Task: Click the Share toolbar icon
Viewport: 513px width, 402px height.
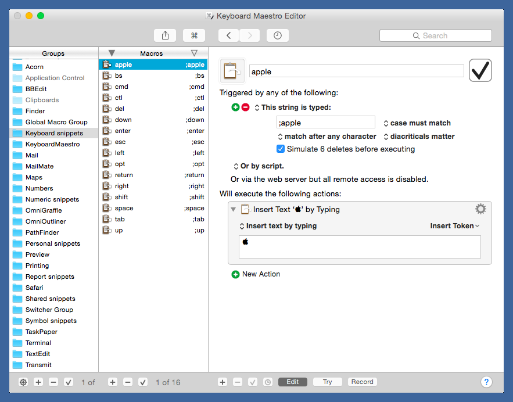Action: 165,35
